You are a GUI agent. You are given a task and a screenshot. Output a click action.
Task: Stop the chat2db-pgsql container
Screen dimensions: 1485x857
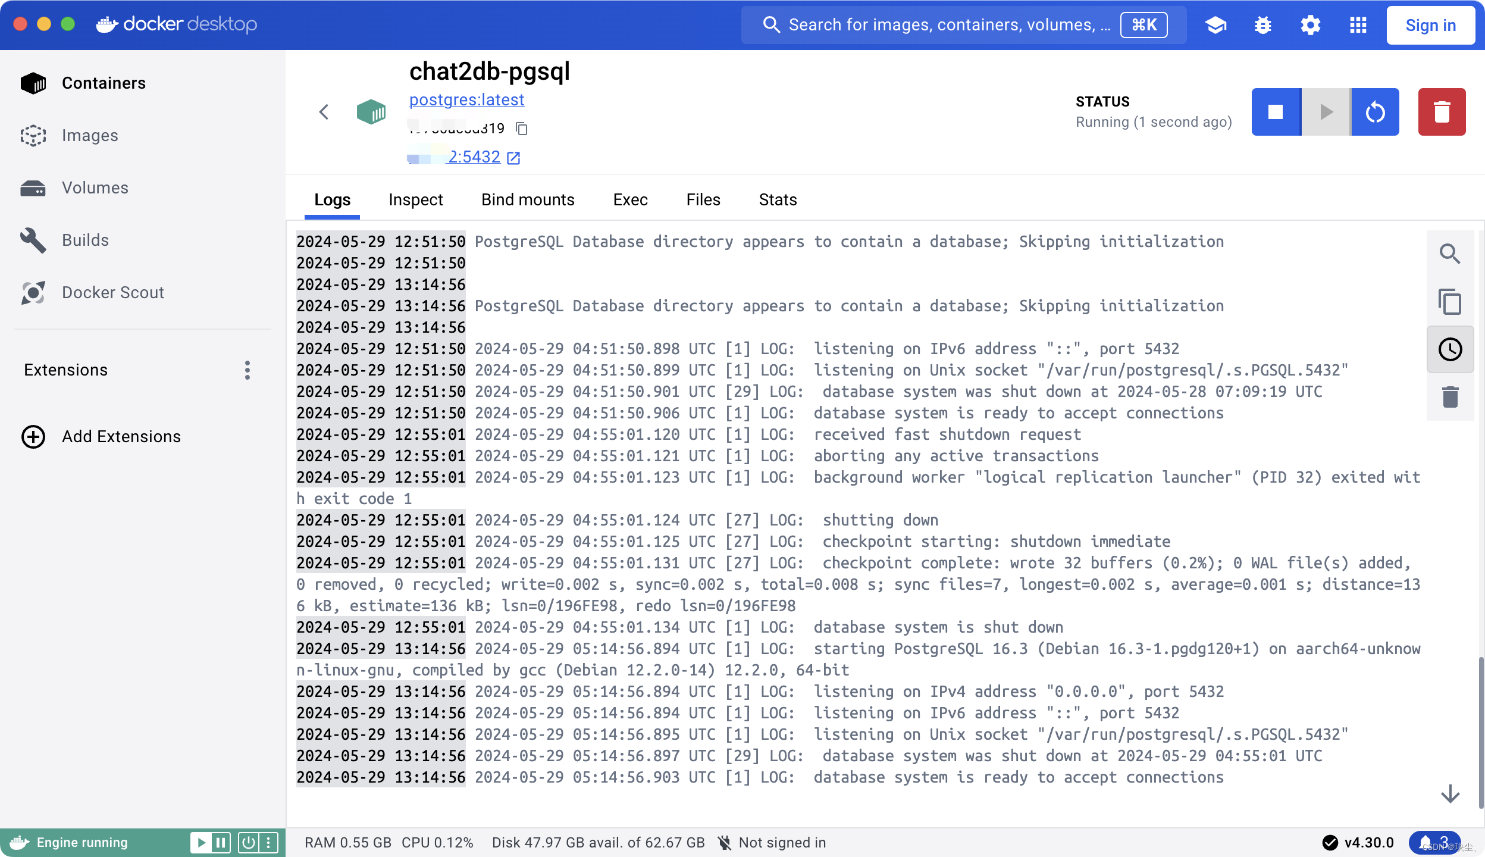(x=1276, y=112)
